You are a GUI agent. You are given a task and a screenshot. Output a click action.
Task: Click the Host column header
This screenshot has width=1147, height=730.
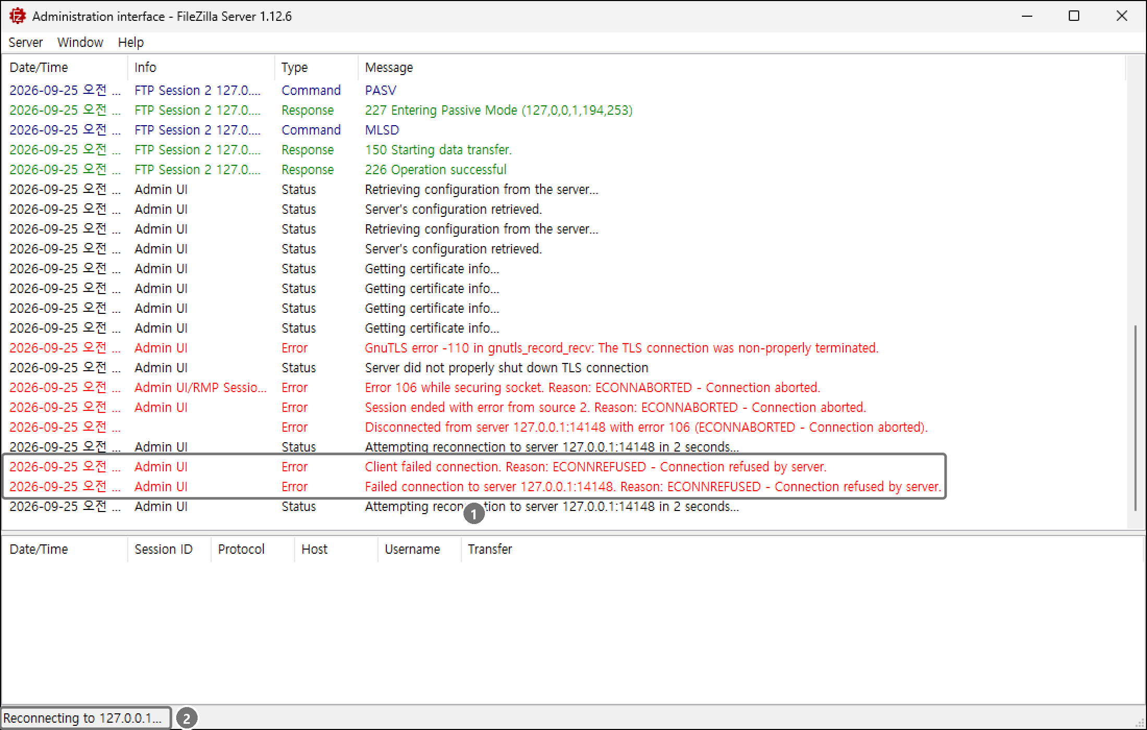pyautogui.click(x=336, y=549)
